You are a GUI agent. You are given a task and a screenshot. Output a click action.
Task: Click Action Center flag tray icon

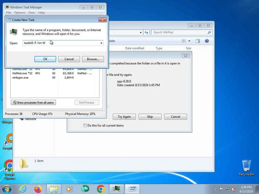tap(221, 189)
